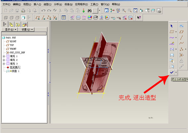Click the traffic light regeneration status icon
Screen dimensions: 188x133
pyautogui.click(x=84, y=11)
